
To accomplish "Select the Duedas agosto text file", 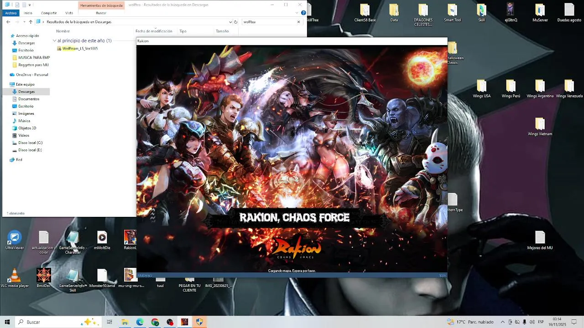I will click(569, 13).
